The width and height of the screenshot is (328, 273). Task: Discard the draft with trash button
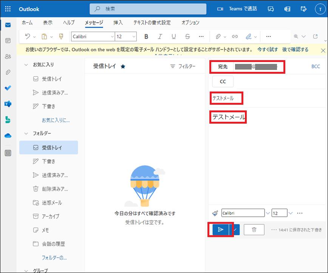tap(254, 230)
